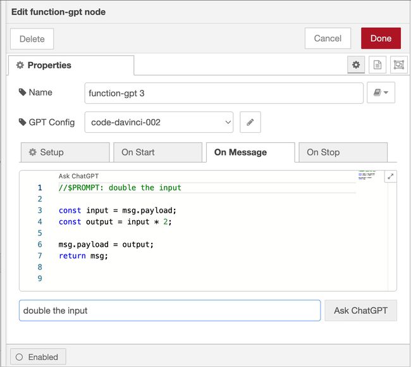Click the red Done button
411x367 pixels.
coord(381,39)
